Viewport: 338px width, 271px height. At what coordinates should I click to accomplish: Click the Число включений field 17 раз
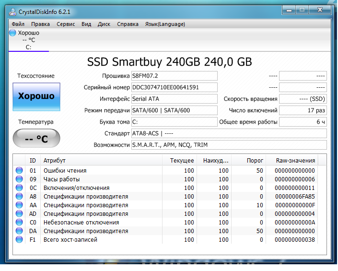[x=303, y=110]
